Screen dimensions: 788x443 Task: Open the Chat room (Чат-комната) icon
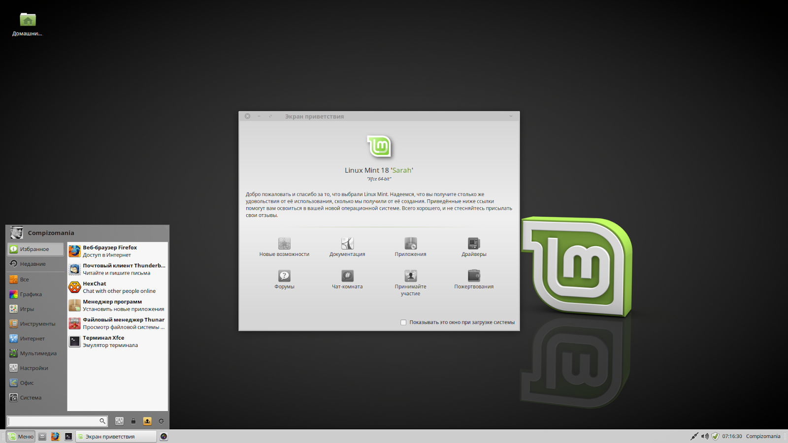347,280
